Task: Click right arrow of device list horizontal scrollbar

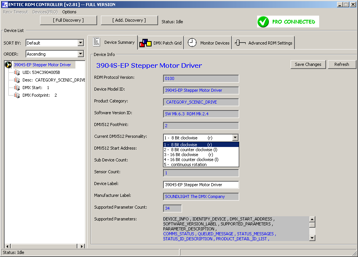Action: [x=82, y=246]
